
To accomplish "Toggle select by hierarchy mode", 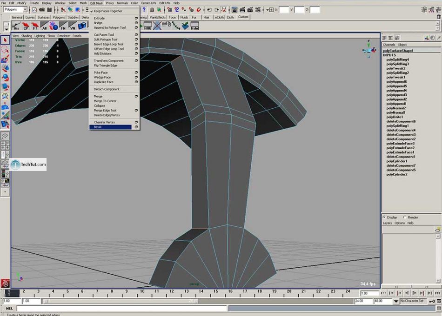I will (x=63, y=10).
